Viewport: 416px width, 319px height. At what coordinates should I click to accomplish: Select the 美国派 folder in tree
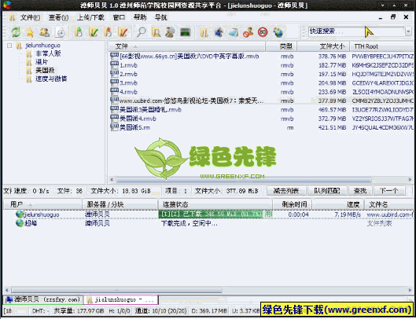click(45, 71)
